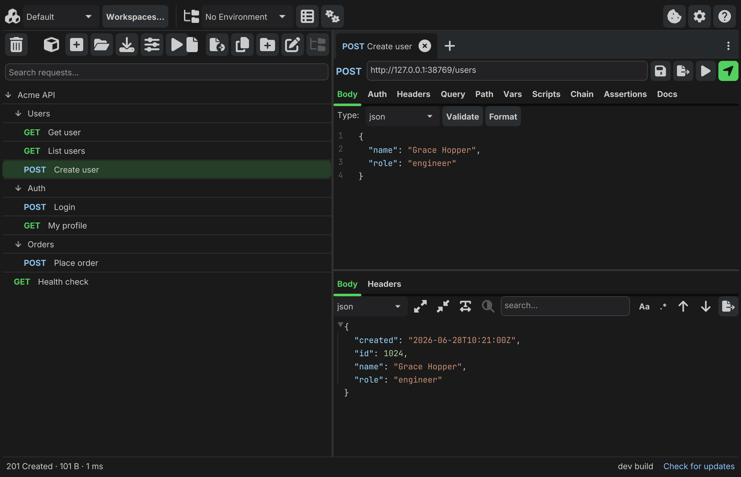Viewport: 741px width, 477px height.
Task: Click the gears configuration icon in top bar
Action: (332, 16)
